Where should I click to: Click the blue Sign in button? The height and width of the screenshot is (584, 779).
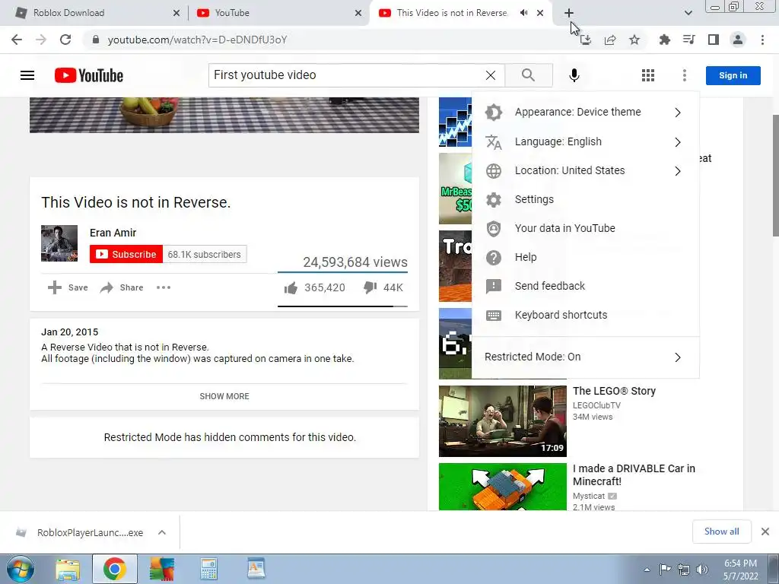(x=733, y=75)
